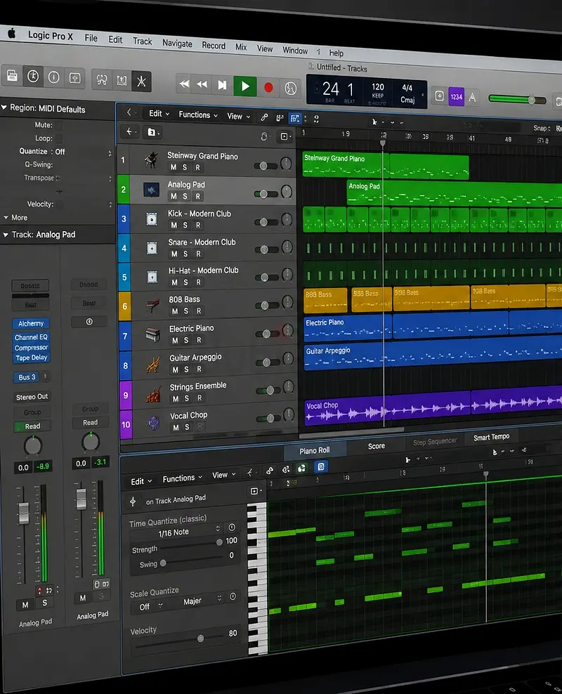The image size is (562, 694).
Task: Collapse the Track: Analog Pad disclosure triangle
Action: point(6,235)
